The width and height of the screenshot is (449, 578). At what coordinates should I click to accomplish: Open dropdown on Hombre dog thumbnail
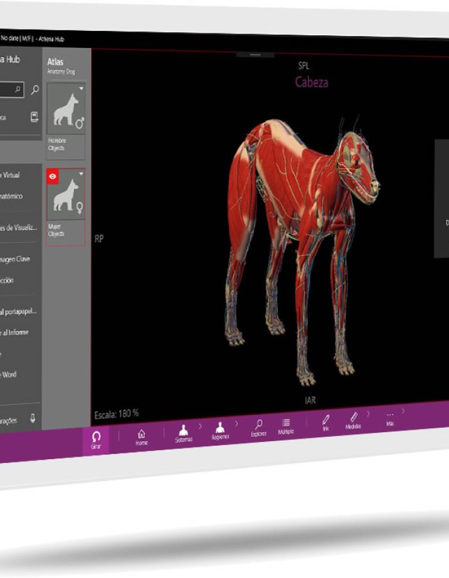[x=81, y=89]
